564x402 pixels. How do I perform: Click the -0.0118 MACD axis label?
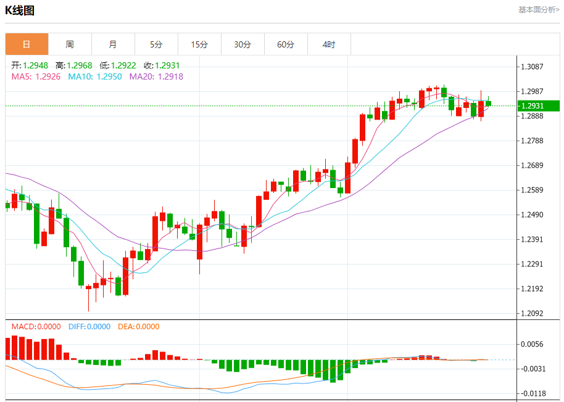(532, 393)
